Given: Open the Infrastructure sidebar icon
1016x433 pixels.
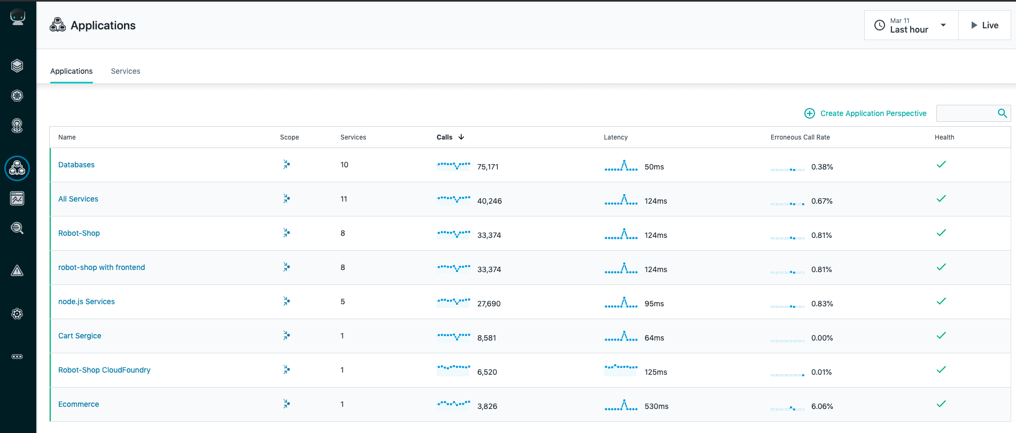Looking at the screenshot, I should [x=17, y=126].
